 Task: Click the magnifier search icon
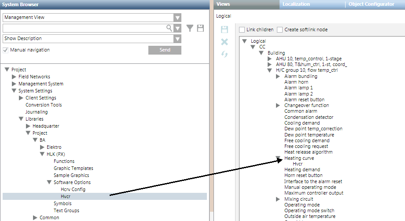[169, 28]
